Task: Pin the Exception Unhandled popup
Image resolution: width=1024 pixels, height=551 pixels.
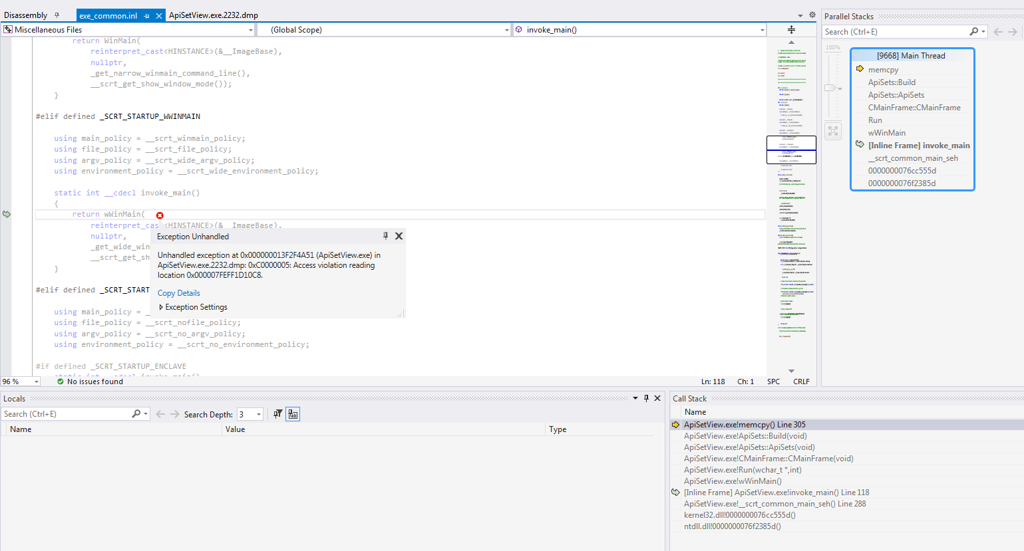Action: (x=385, y=236)
